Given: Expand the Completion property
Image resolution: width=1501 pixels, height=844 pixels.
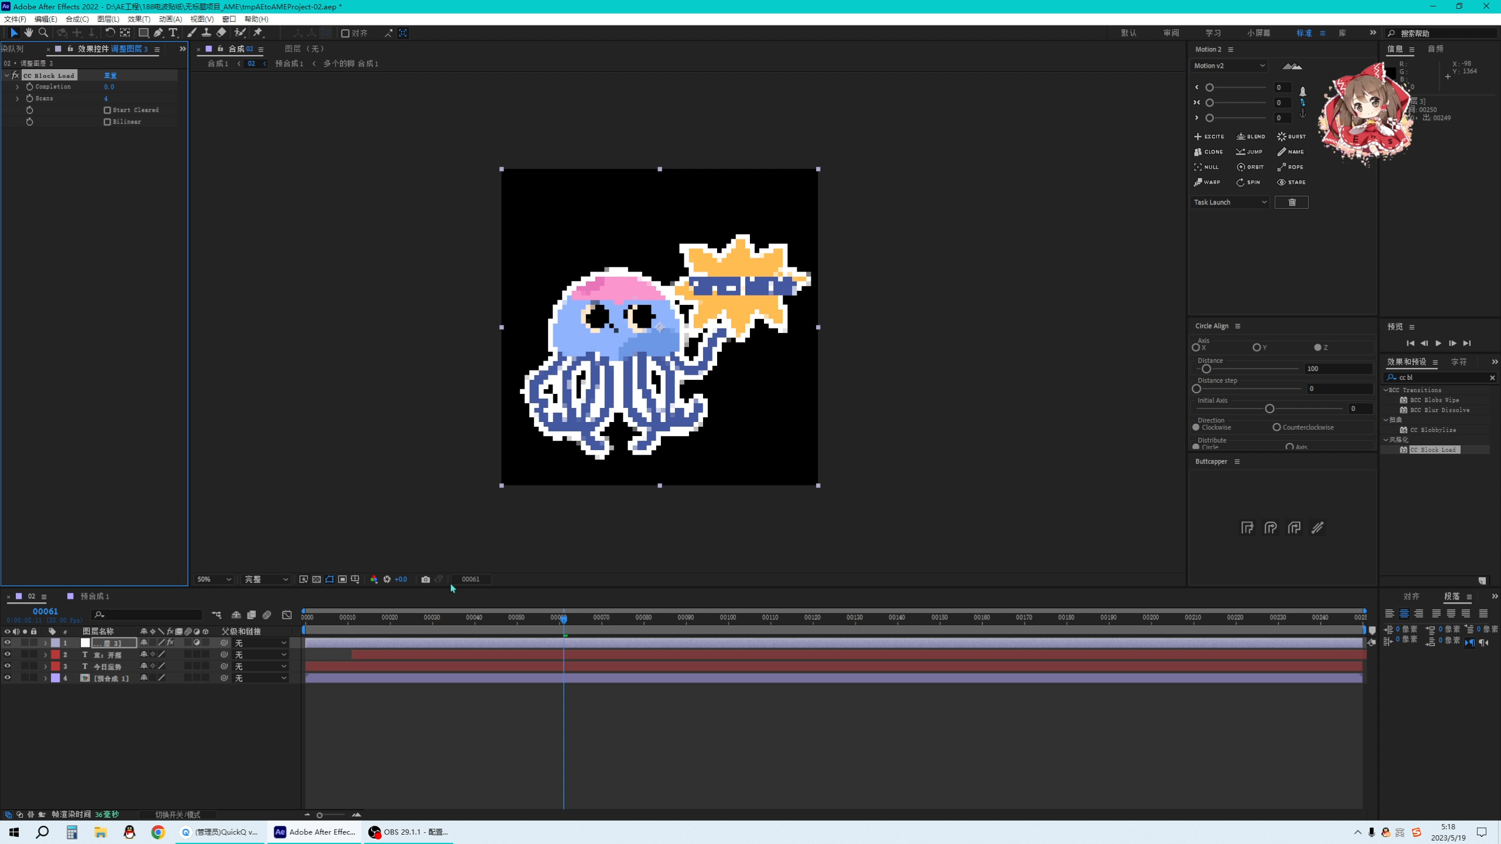Looking at the screenshot, I should click(x=17, y=87).
